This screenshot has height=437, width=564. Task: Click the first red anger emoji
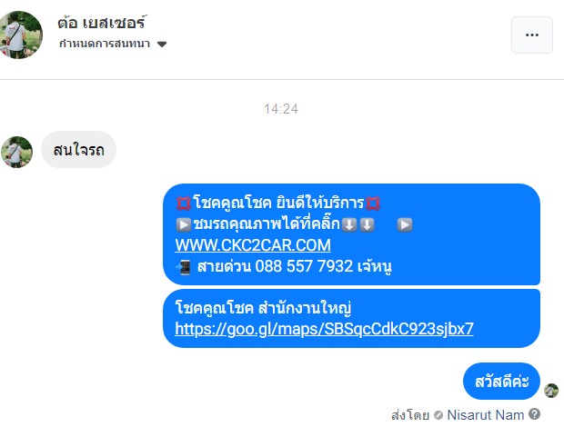184,204
